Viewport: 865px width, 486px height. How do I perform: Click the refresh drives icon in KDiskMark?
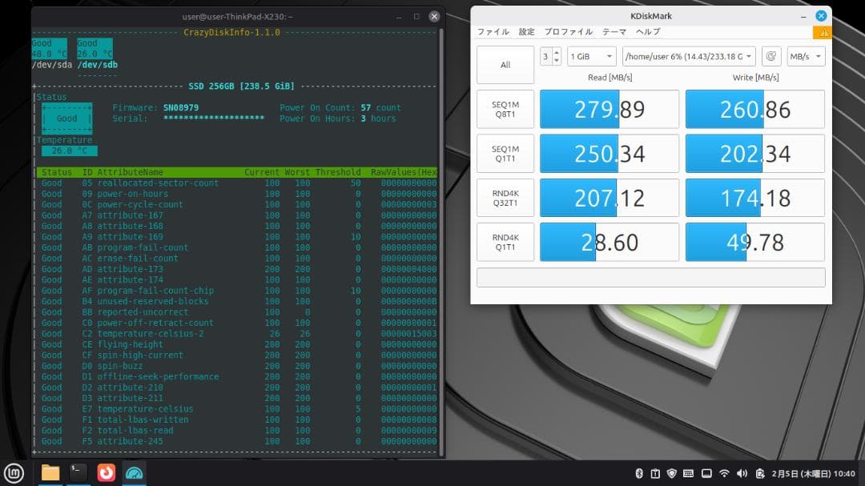(x=771, y=56)
